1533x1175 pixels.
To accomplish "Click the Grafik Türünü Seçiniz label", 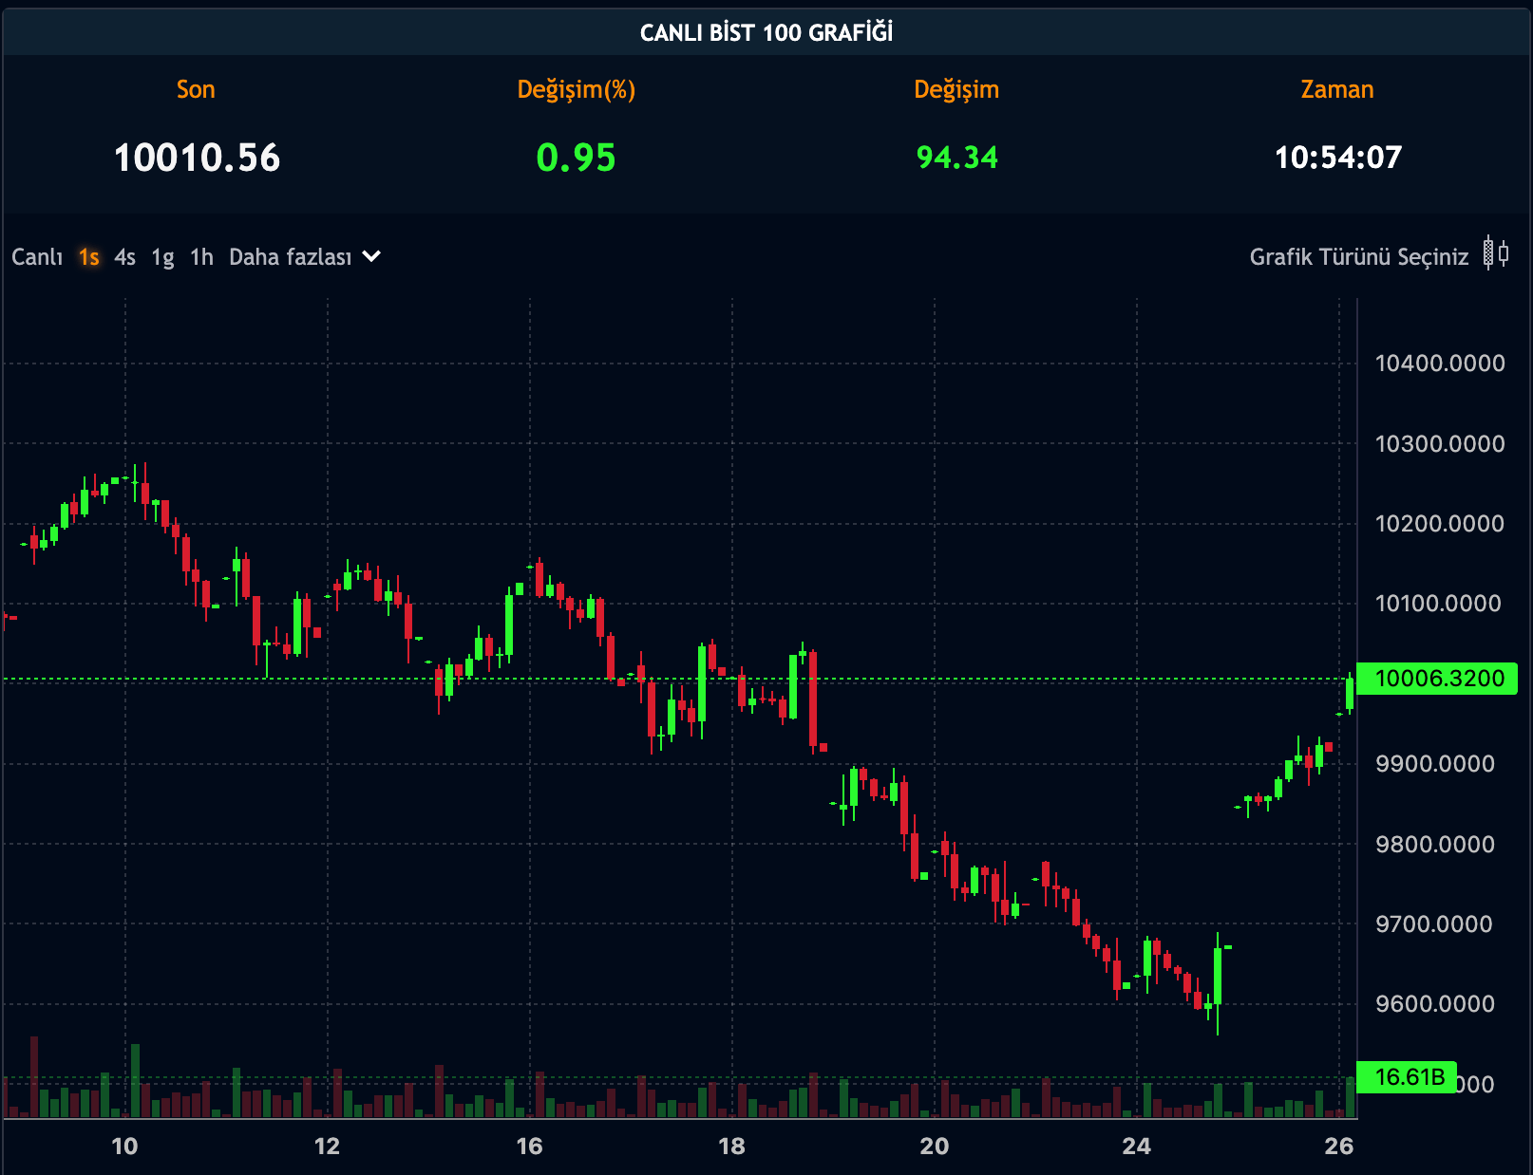I will click(1358, 257).
